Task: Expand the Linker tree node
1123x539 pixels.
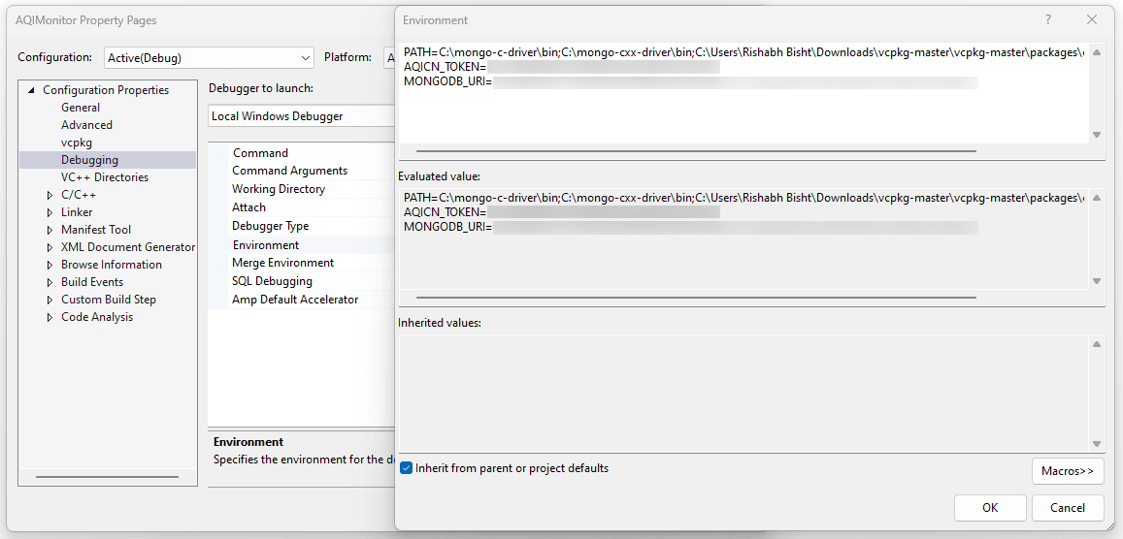Action: 50,212
